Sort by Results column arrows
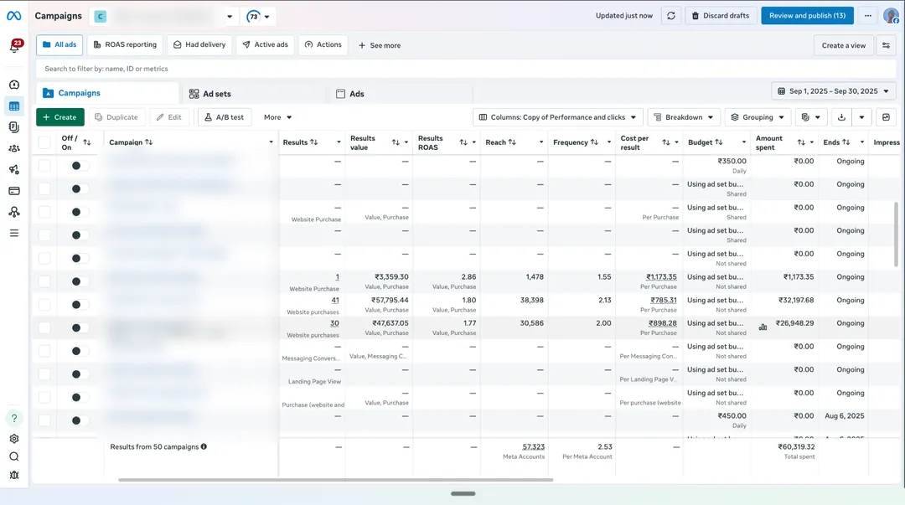Screen dimensions: 905x505 (x=314, y=142)
